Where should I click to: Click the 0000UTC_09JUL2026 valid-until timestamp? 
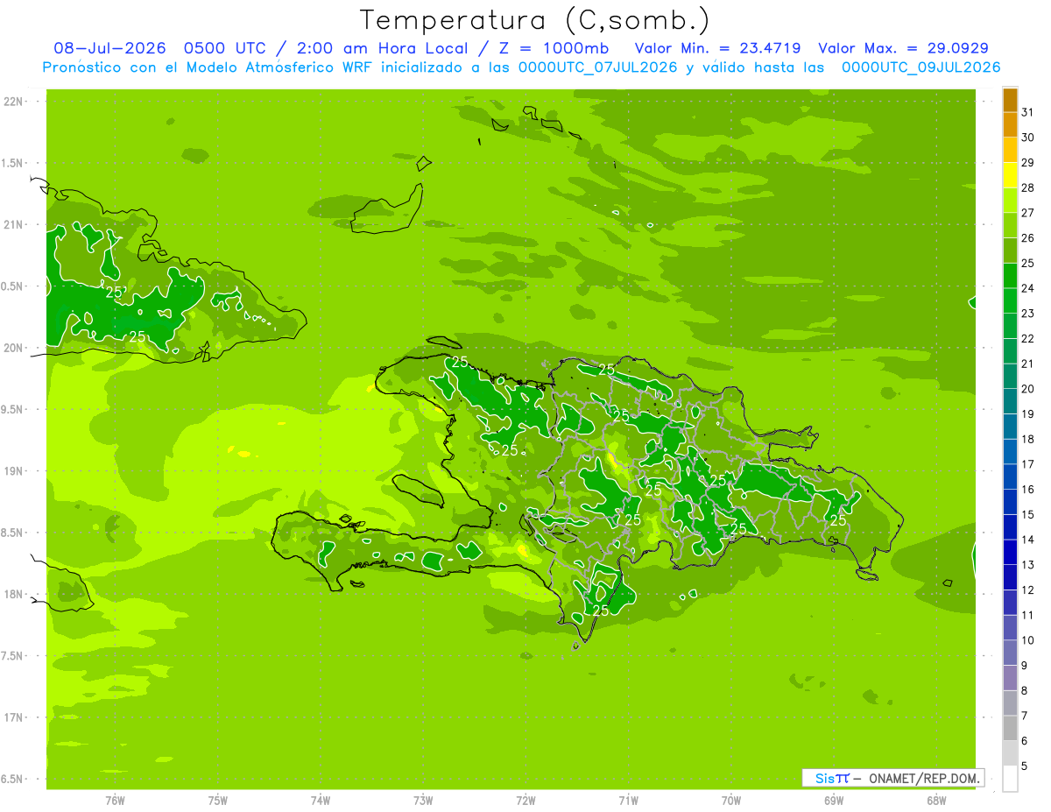point(921,67)
